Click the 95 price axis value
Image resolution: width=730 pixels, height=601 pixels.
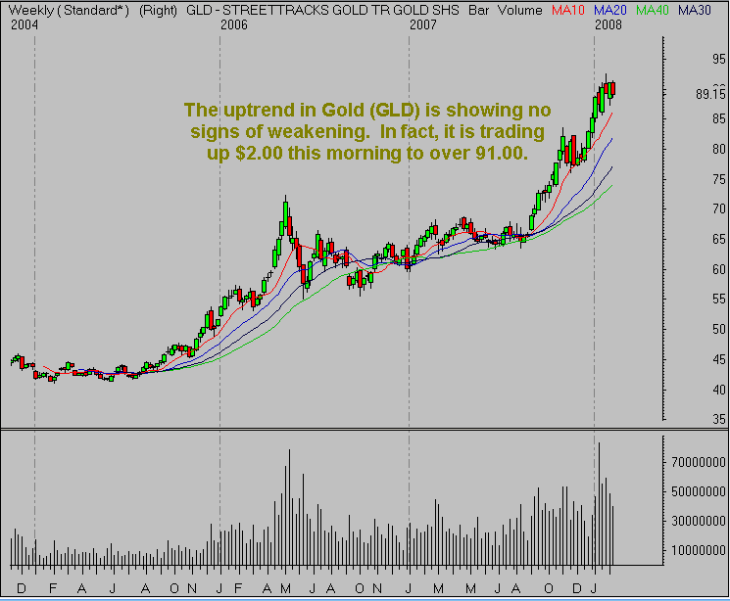coord(718,59)
